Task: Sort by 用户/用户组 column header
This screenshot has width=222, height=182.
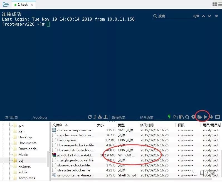Action: click(211, 125)
